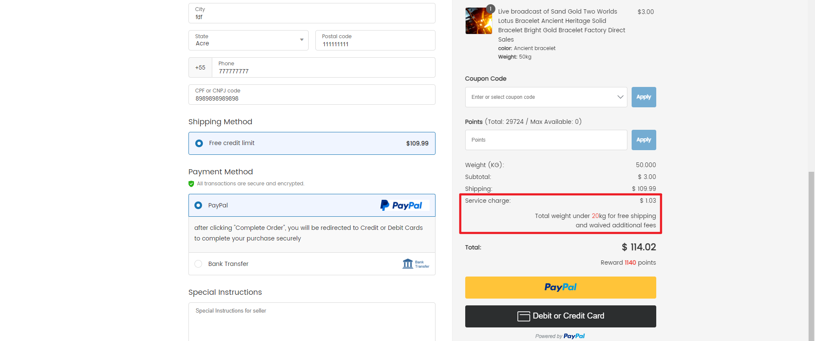Expand the coupon code dropdown chevron
The width and height of the screenshot is (815, 341).
[620, 97]
